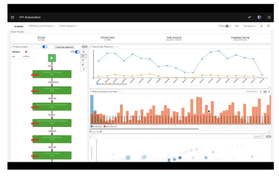Open the Filters dropdown

coord(225,26)
